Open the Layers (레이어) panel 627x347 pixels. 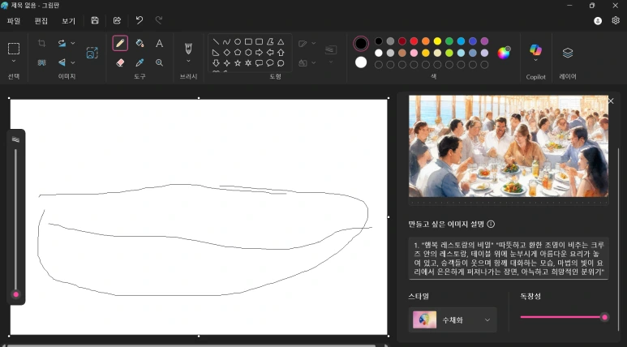pos(568,53)
